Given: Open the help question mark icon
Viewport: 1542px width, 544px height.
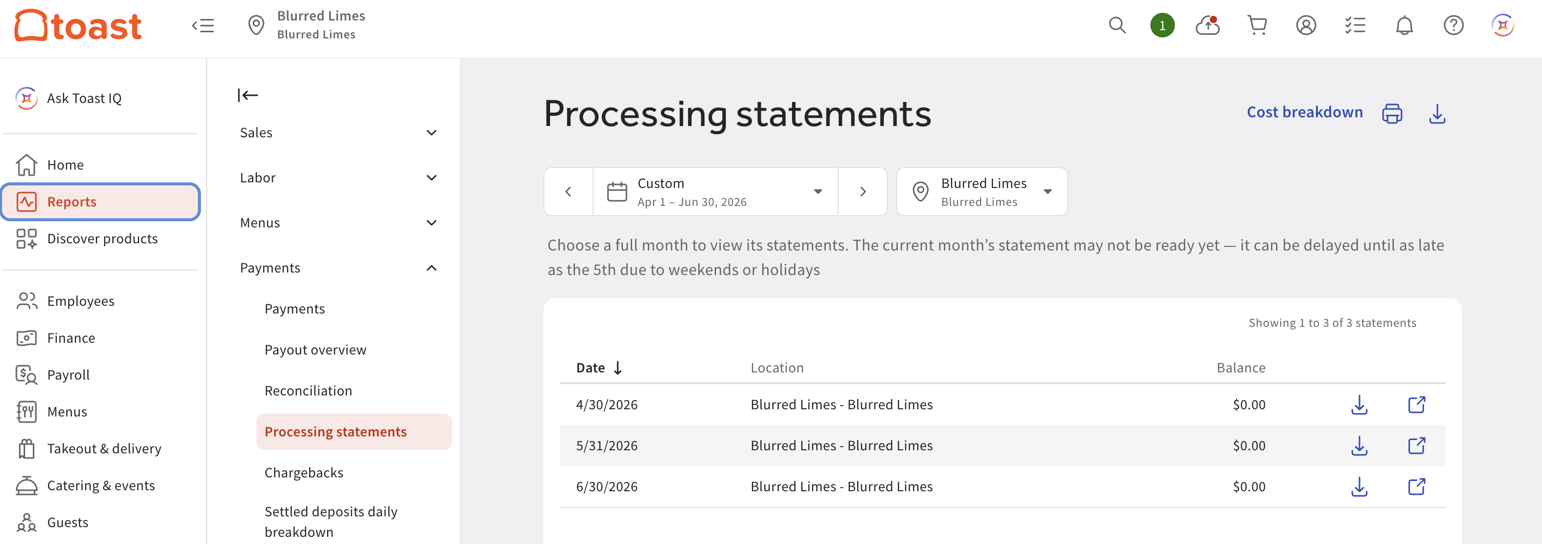Looking at the screenshot, I should (x=1453, y=25).
